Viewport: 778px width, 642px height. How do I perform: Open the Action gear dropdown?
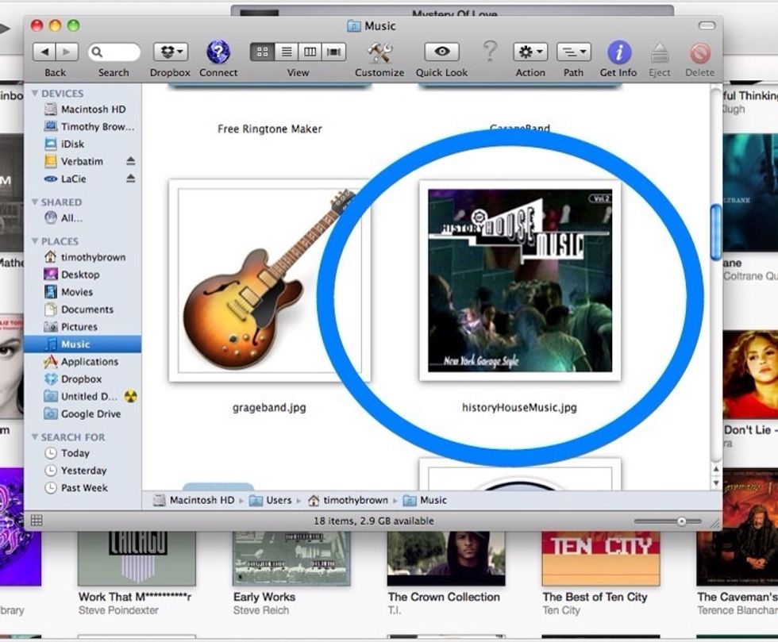[x=529, y=52]
